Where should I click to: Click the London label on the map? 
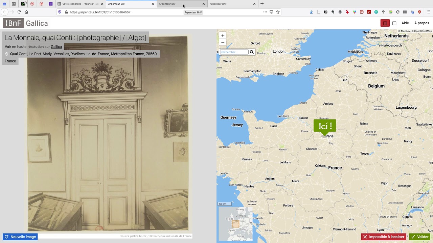(x=278, y=51)
